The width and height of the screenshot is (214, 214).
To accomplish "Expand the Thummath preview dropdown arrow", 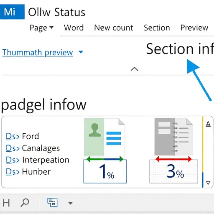I will click(81, 52).
